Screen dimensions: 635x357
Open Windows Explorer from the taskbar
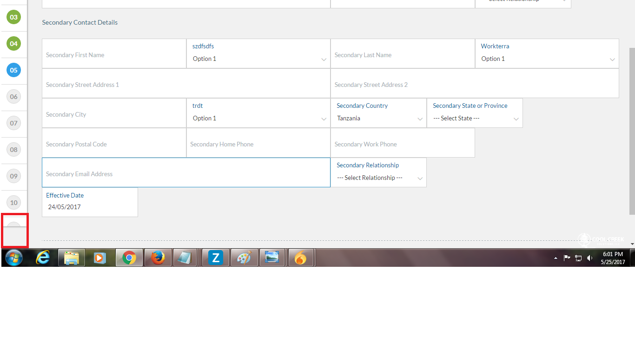(71, 257)
